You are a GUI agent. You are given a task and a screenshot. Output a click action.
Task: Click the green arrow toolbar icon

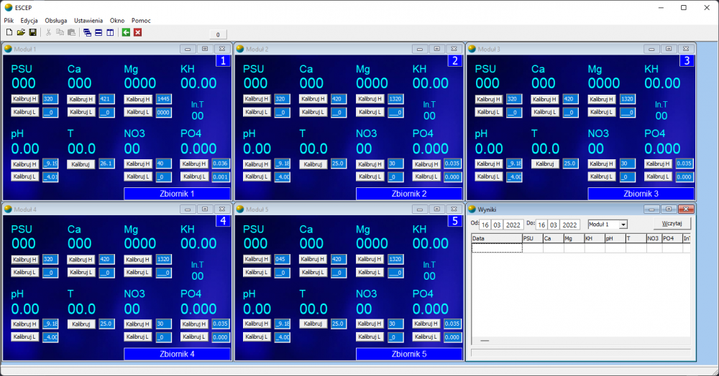[126, 32]
